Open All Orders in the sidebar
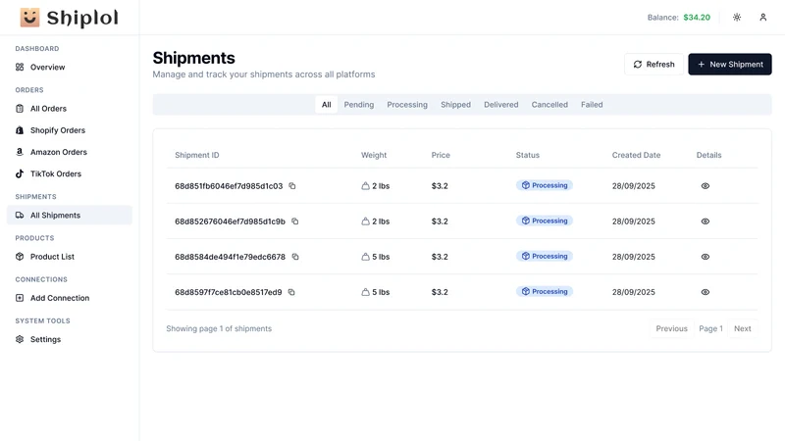This screenshot has width=785, height=441. coord(70,109)
